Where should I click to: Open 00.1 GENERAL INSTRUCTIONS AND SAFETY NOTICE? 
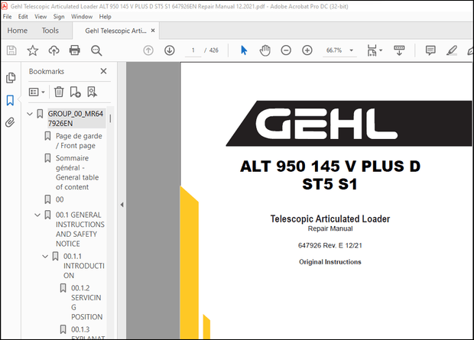tap(80, 229)
